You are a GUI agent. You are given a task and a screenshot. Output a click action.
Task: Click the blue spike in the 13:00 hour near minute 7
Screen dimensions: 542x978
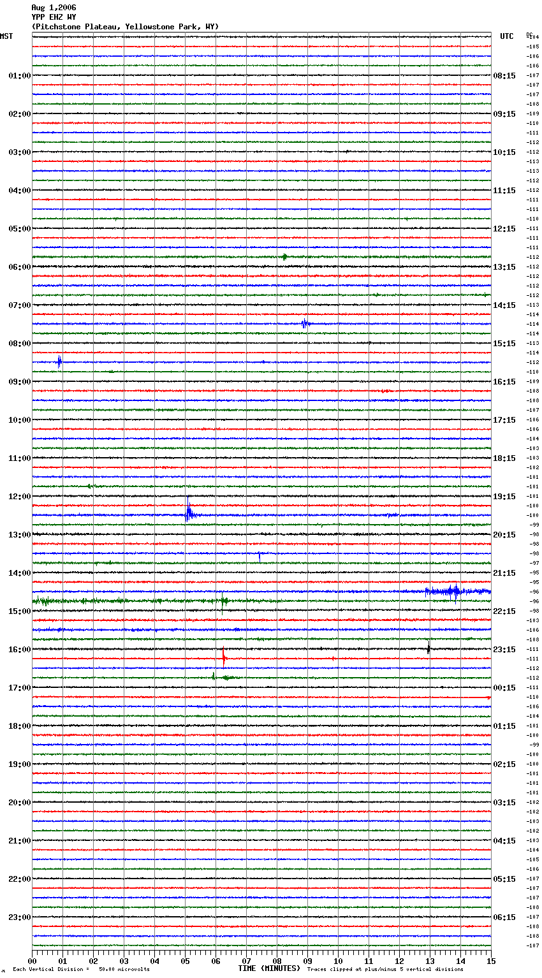(260, 556)
